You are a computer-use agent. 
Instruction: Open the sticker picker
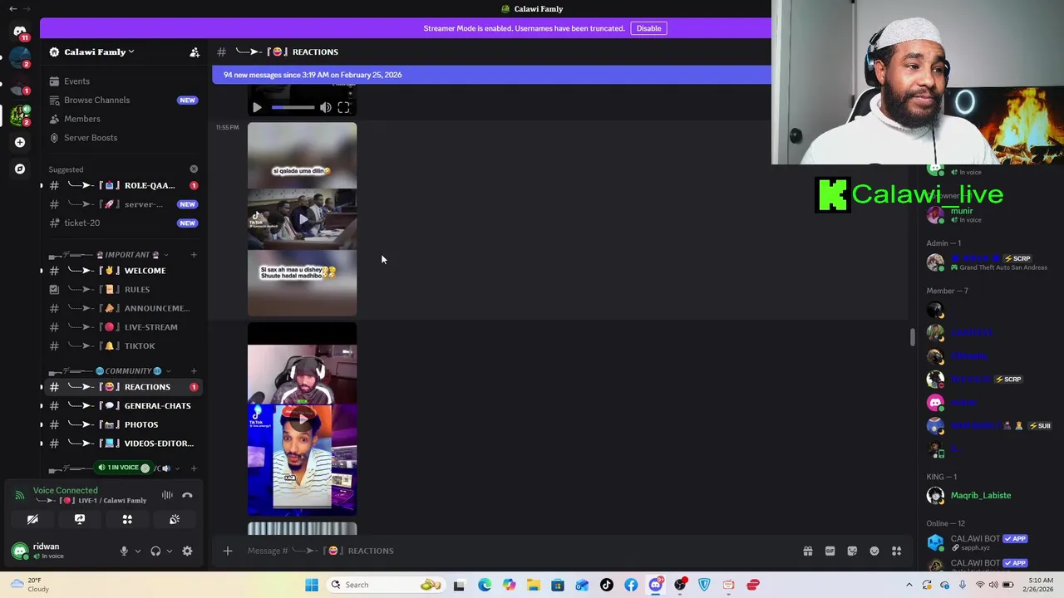[x=852, y=551]
